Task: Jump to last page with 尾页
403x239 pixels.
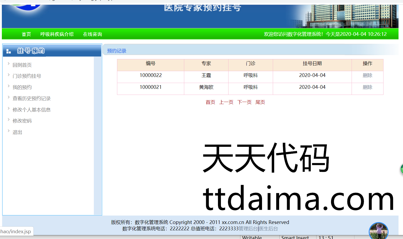Action: pyautogui.click(x=260, y=102)
